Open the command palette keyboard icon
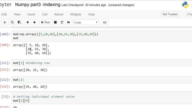 point(105,22)
